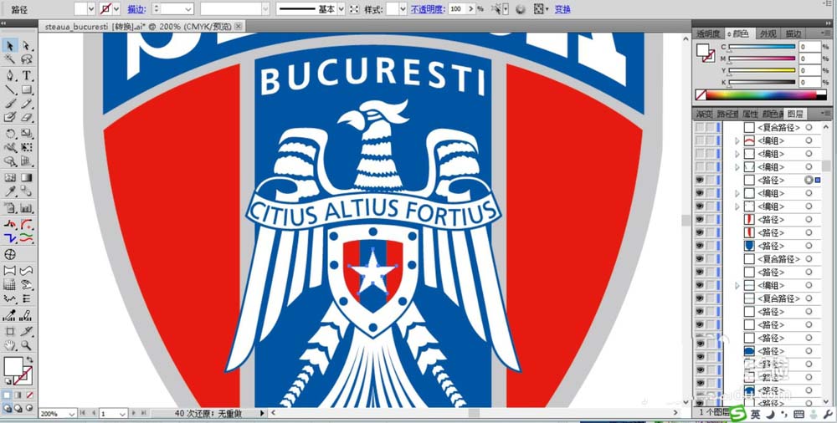This screenshot has height=423, width=837.
Task: Select the Rotate tool
Action: point(10,134)
